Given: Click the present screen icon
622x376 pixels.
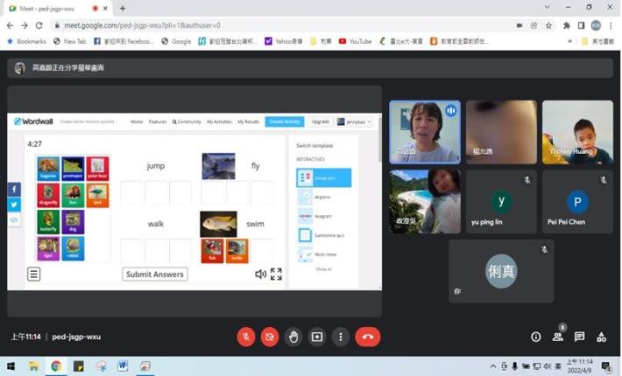Looking at the screenshot, I should [317, 337].
